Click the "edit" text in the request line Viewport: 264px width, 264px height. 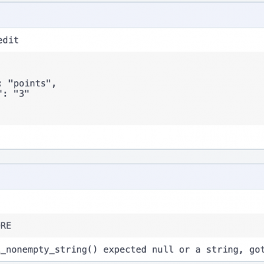[9, 40]
